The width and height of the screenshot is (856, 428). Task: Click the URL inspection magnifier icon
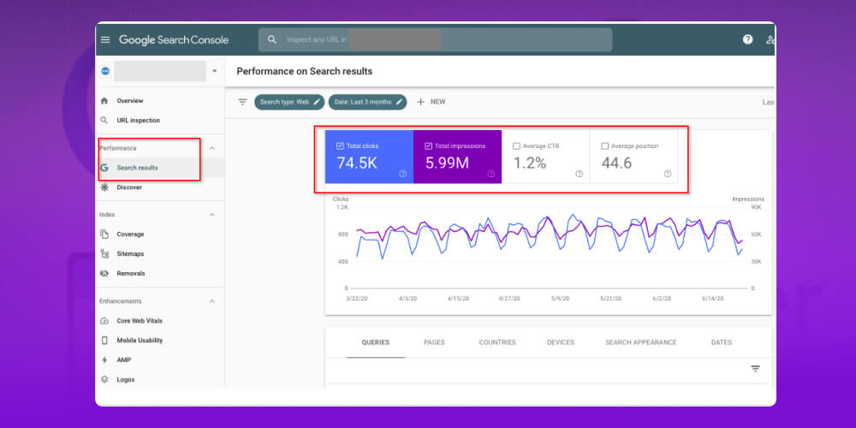pyautogui.click(x=104, y=121)
